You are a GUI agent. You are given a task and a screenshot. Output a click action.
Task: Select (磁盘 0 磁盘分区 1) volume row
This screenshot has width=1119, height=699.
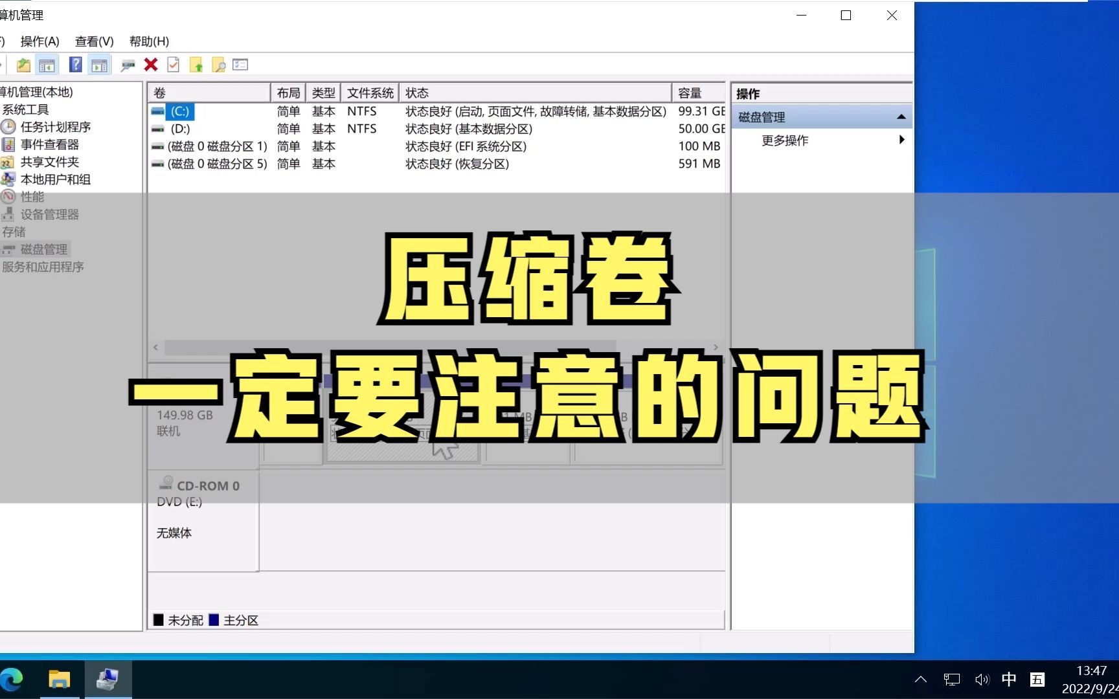(436, 146)
